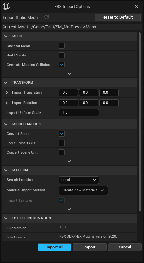Collapse the MESH section chevron
The width and height of the screenshot is (144, 263).
6,36
